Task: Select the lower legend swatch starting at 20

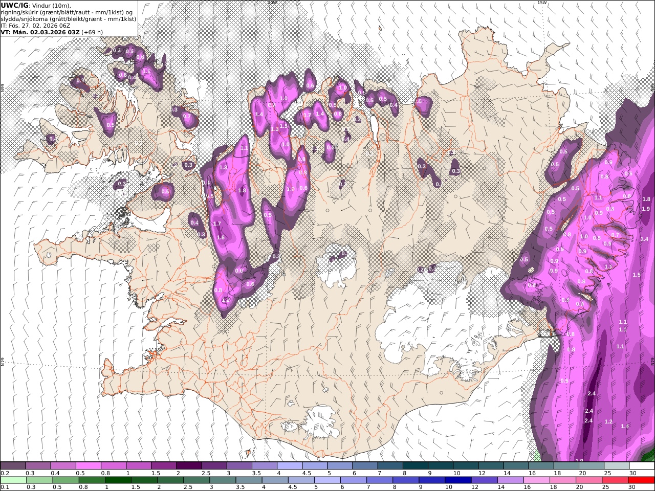Action: [588, 480]
